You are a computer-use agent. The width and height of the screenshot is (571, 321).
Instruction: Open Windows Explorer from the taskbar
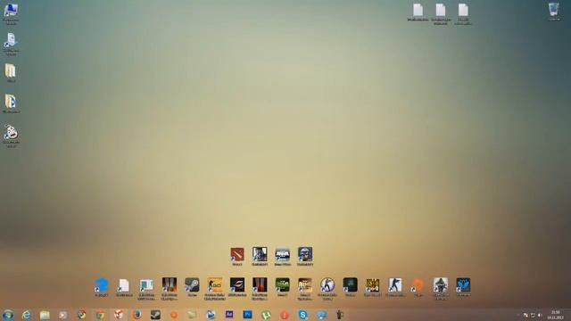coord(45,315)
